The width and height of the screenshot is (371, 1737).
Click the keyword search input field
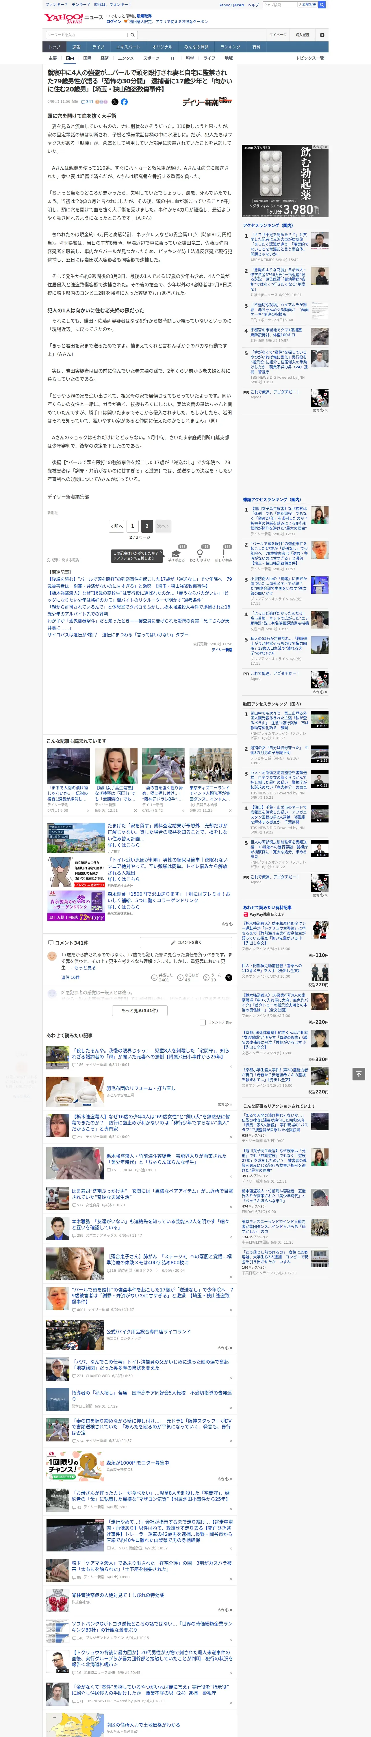87,35
